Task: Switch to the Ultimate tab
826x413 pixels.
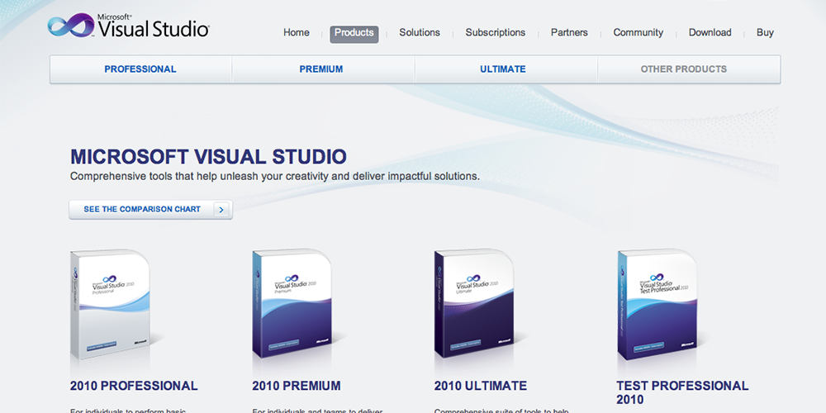Action: [x=503, y=69]
